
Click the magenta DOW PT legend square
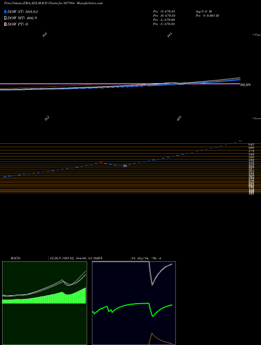pos(5,24)
